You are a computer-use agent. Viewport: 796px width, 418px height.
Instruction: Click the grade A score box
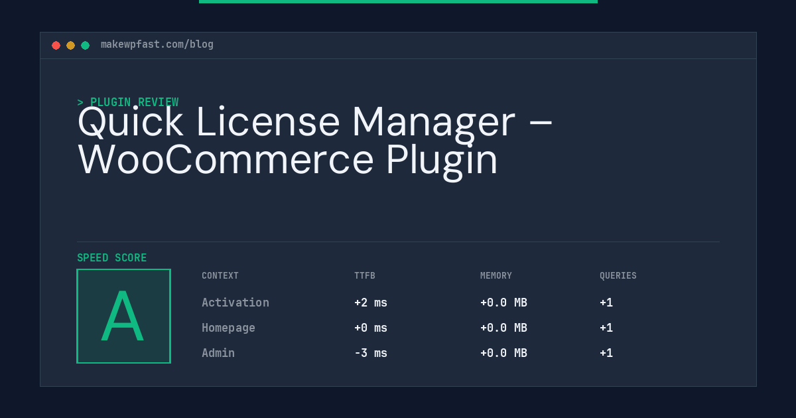(x=123, y=316)
